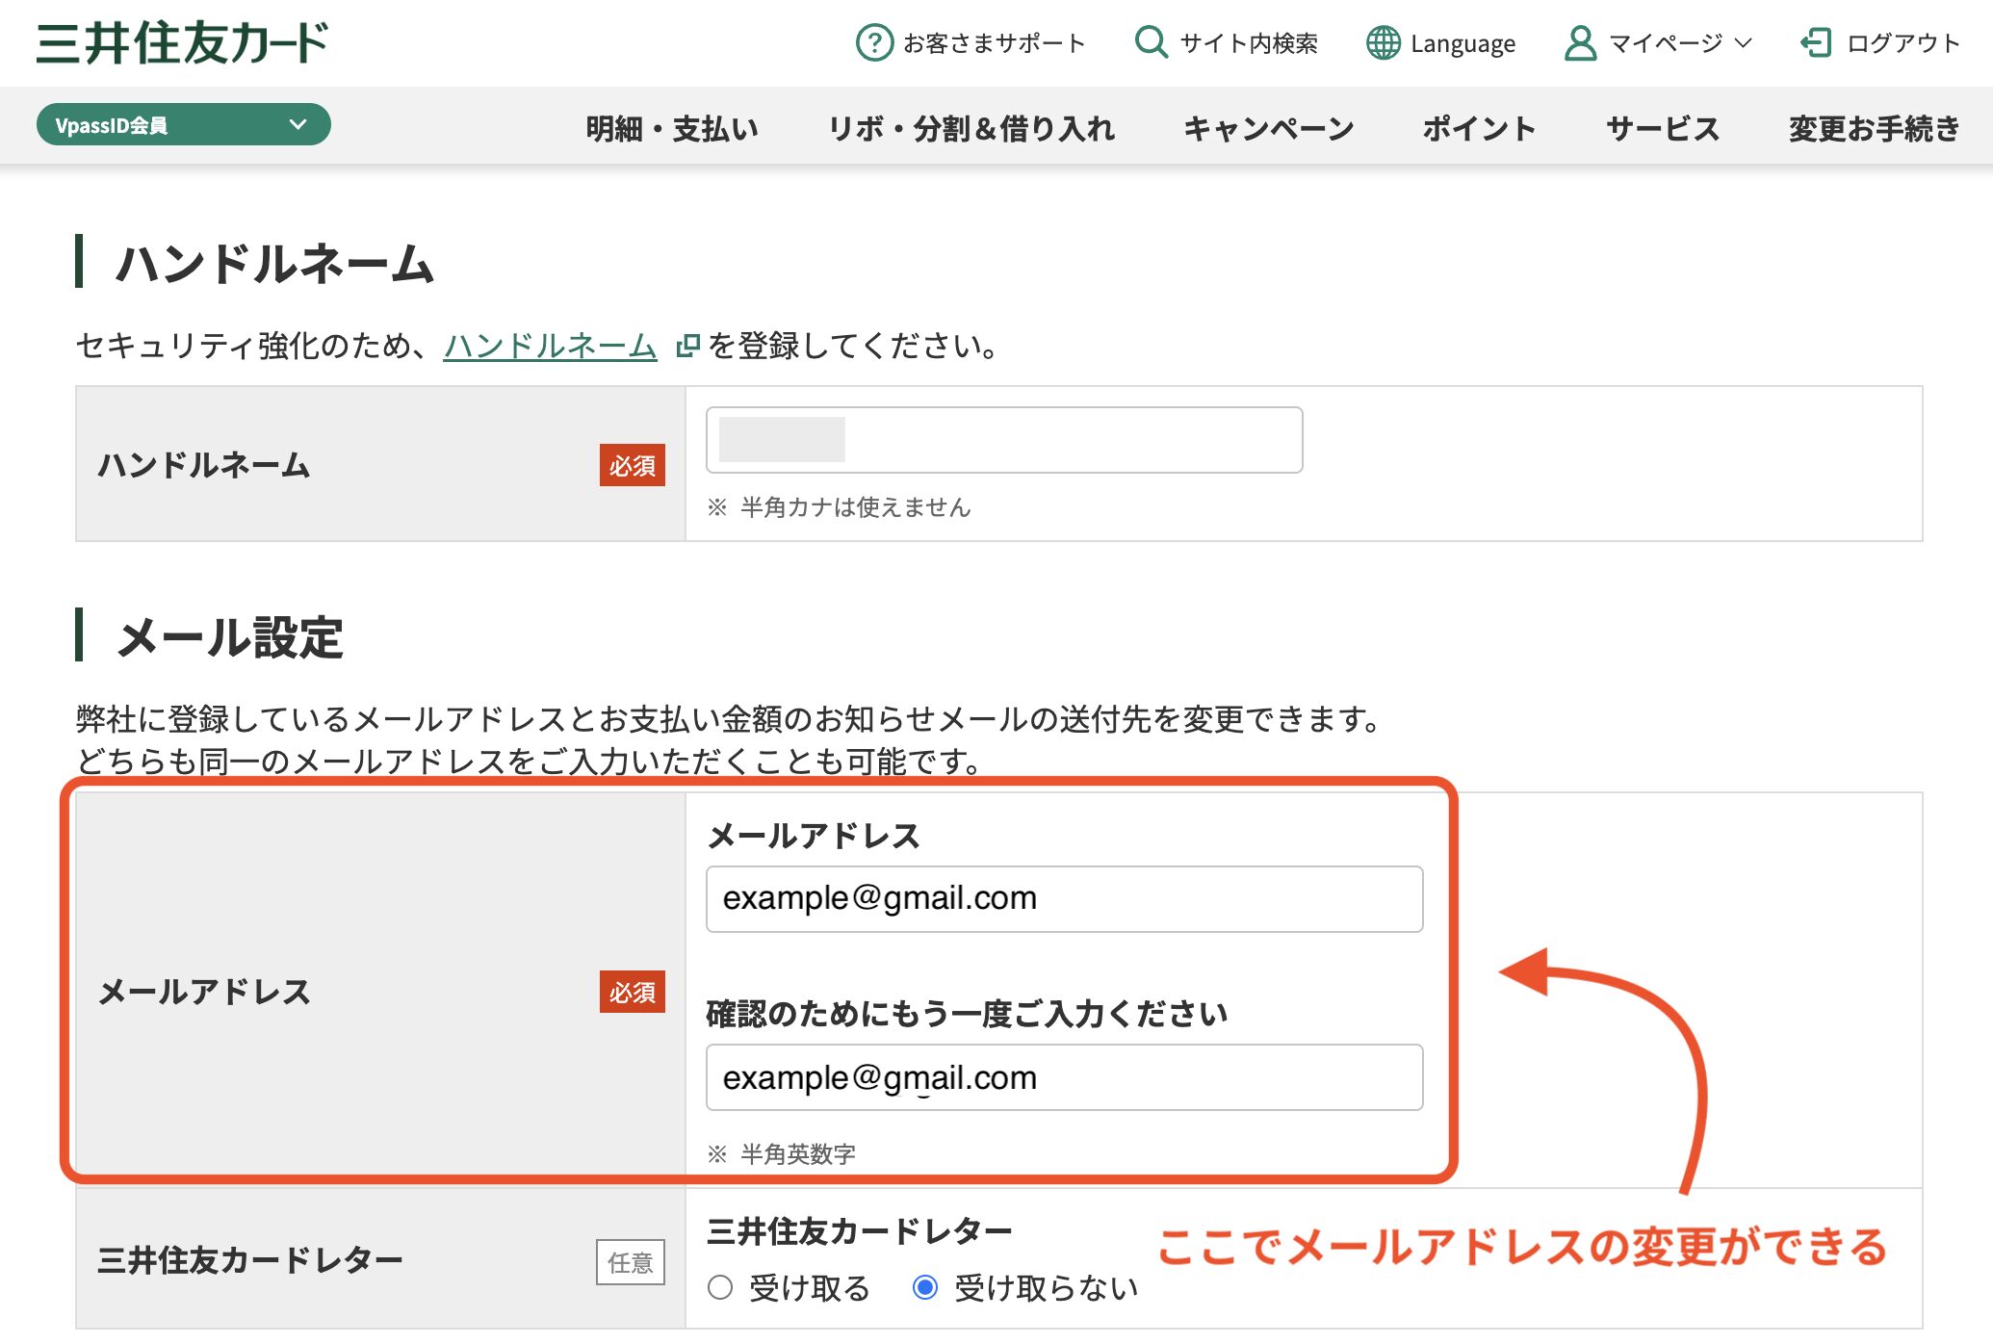Click the site search magnifier icon
This screenshot has height=1344, width=1993.
(1150, 42)
